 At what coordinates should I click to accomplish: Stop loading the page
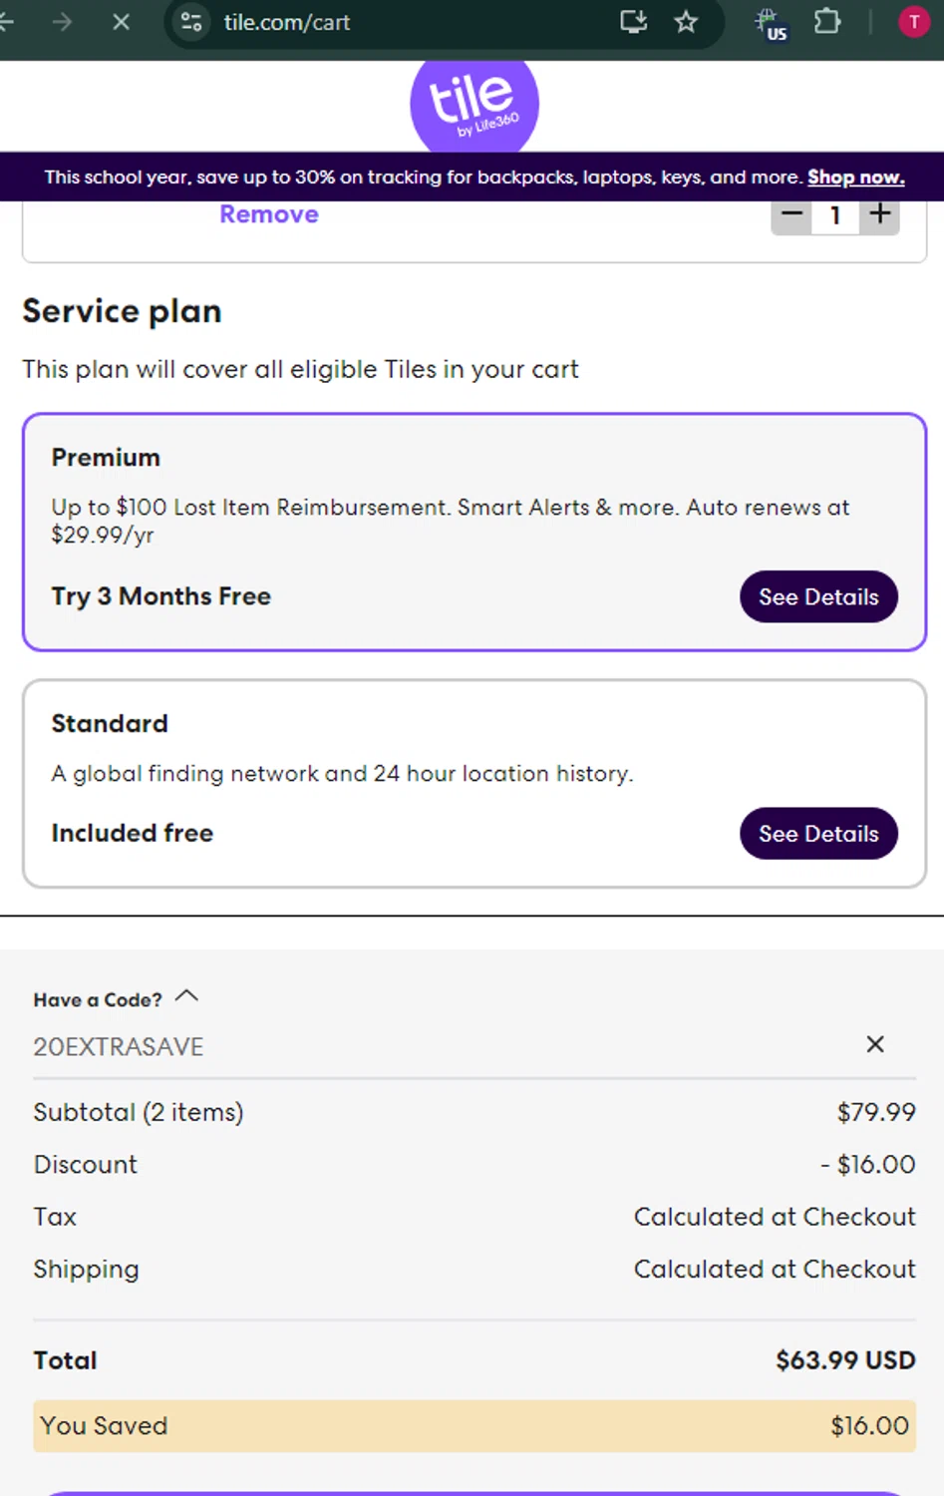click(122, 22)
